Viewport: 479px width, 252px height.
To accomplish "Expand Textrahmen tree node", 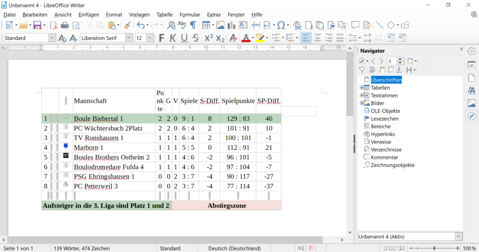I will [362, 95].
